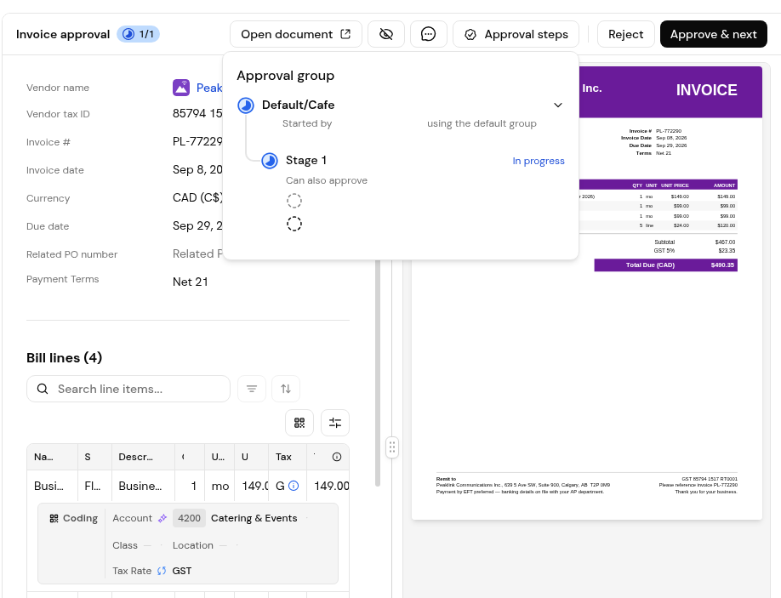Click the INVOICE title in document preview
Image resolution: width=781 pixels, height=598 pixels.
706,90
